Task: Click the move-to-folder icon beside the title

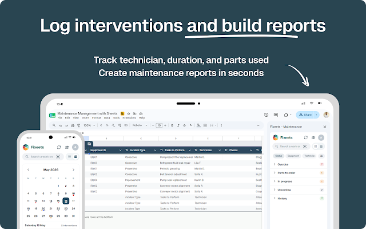Action: (135, 113)
